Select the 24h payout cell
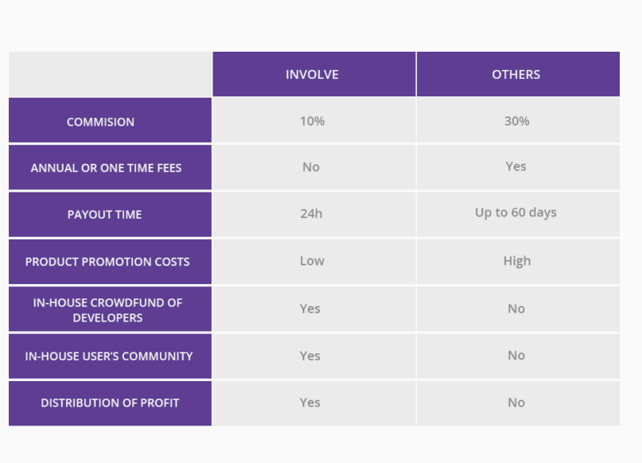The image size is (642, 463). point(314,215)
